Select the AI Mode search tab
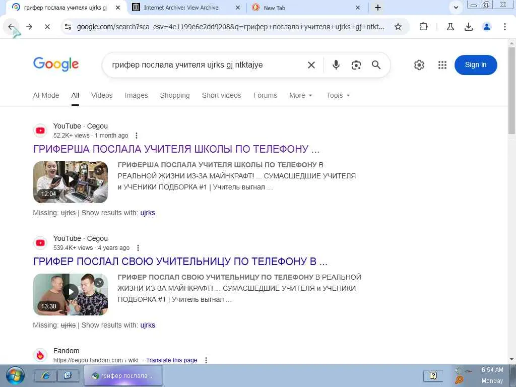The height and width of the screenshot is (387, 516). [x=46, y=95]
